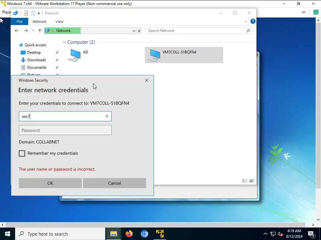
Task: Click Cancel in the credentials dialog
Action: coord(114,183)
